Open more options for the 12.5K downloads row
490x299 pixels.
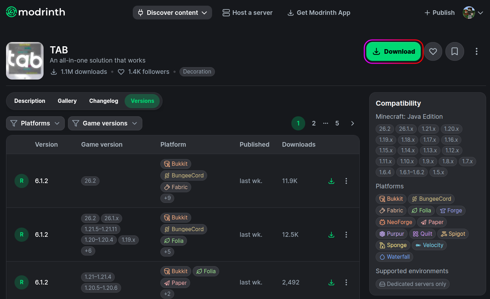[346, 235]
